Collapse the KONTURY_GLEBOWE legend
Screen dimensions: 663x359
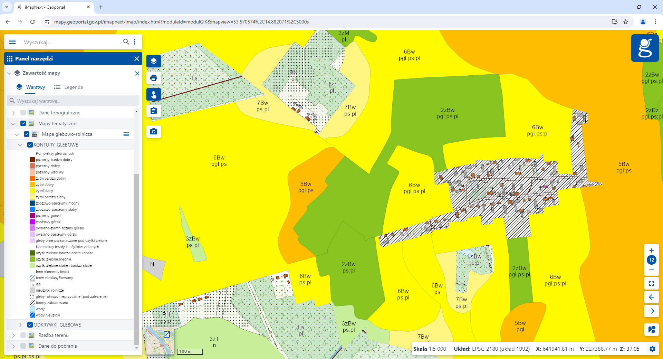(x=20, y=145)
